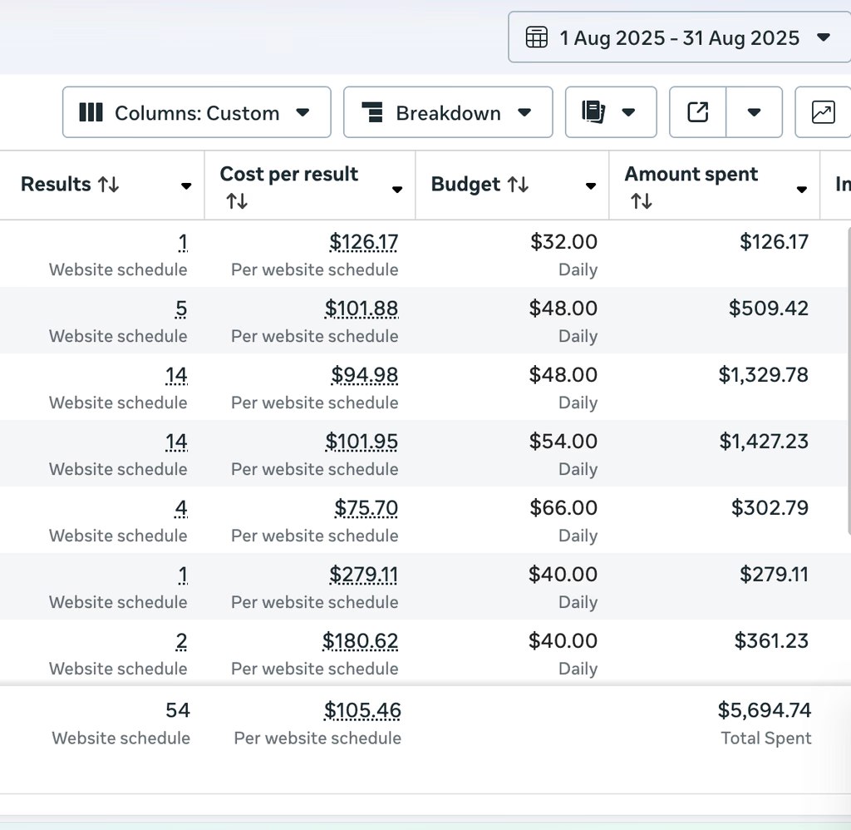
Task: Click the Export share icon
Action: coord(696,111)
